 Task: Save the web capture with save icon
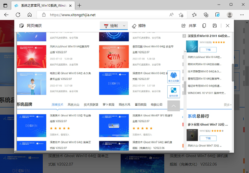(215, 26)
